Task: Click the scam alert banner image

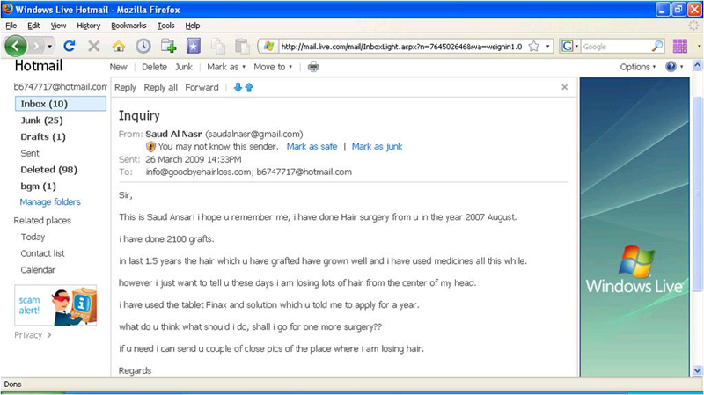Action: click(55, 305)
